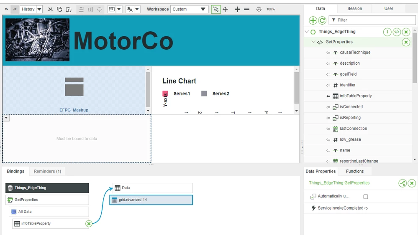Close Things_EdgeThing:GetProperties data properties
Image resolution: width=418 pixels, height=235 pixels.
pyautogui.click(x=412, y=183)
